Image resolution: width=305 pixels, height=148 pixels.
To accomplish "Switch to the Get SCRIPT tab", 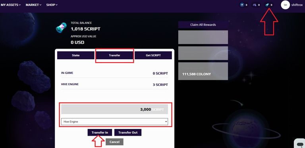I will [153, 55].
